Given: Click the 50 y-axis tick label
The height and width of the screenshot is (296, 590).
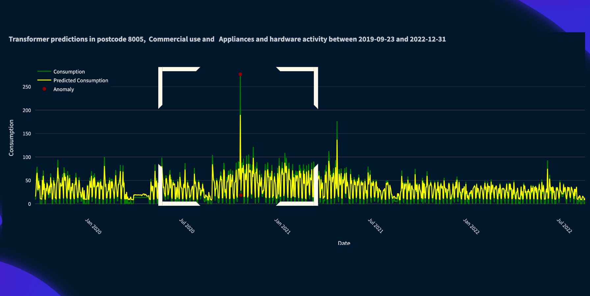Looking at the screenshot, I should point(28,180).
